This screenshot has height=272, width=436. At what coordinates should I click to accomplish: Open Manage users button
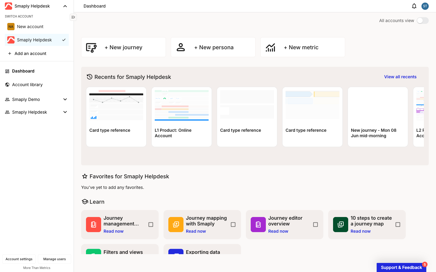(x=54, y=259)
